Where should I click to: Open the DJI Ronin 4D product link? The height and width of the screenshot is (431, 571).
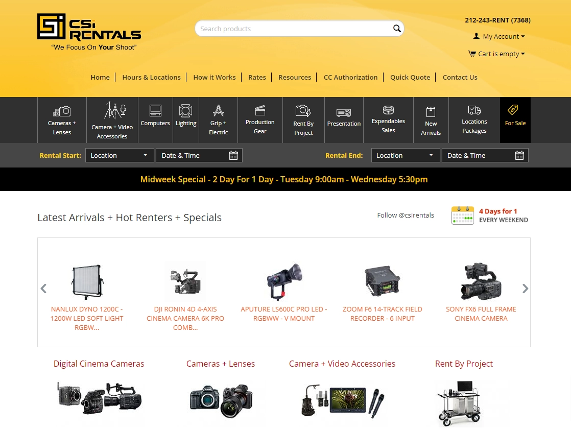(185, 318)
